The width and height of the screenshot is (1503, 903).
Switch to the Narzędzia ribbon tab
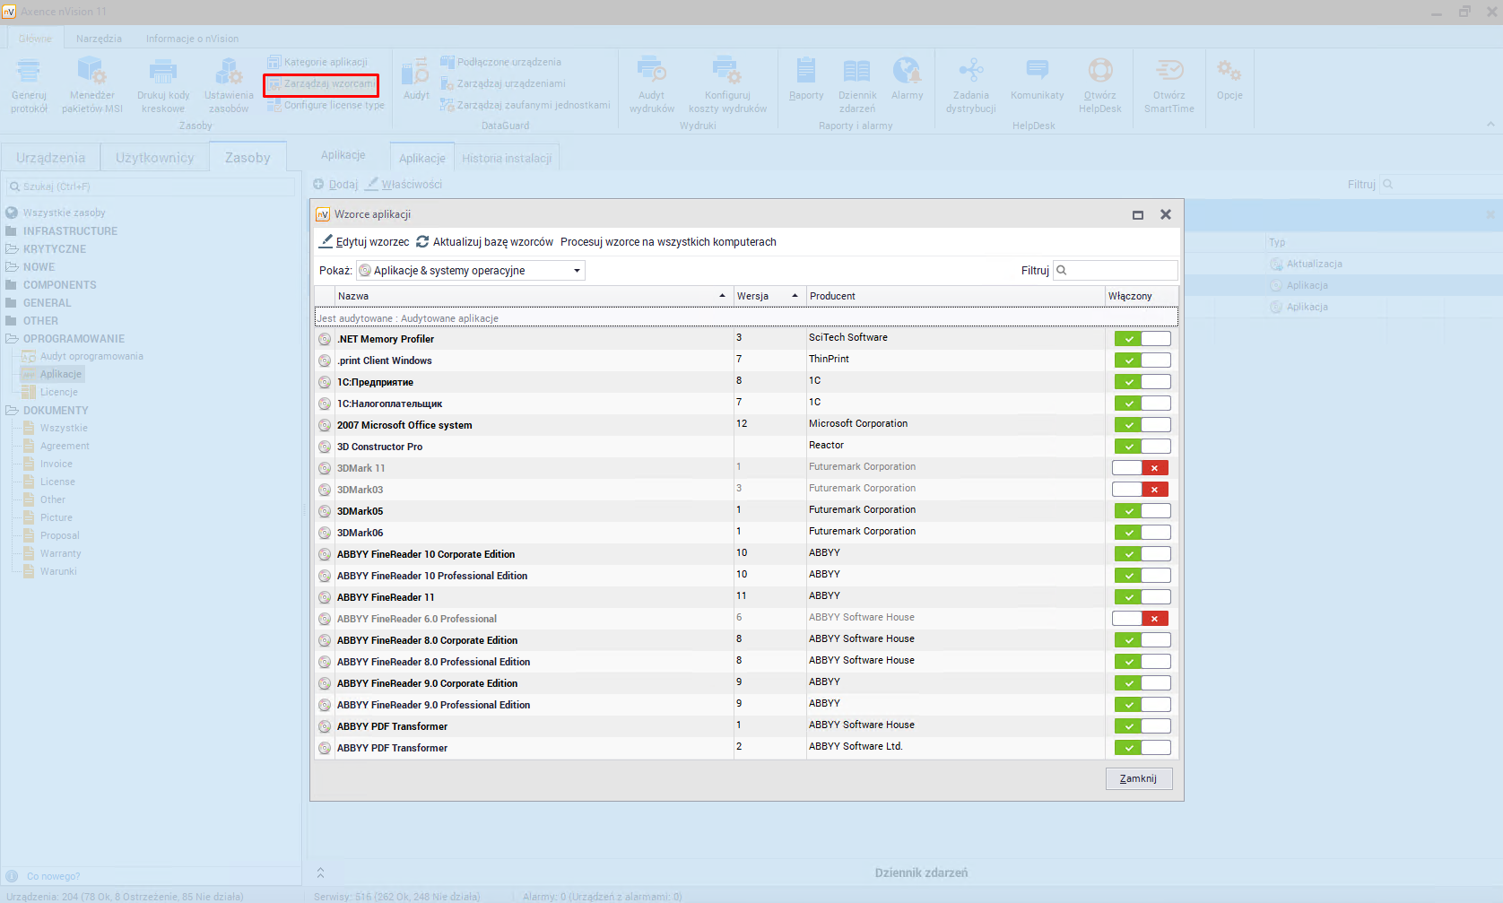coord(99,39)
